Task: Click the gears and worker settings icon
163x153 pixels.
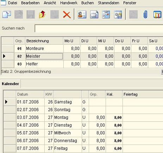Action: pos(118,14)
